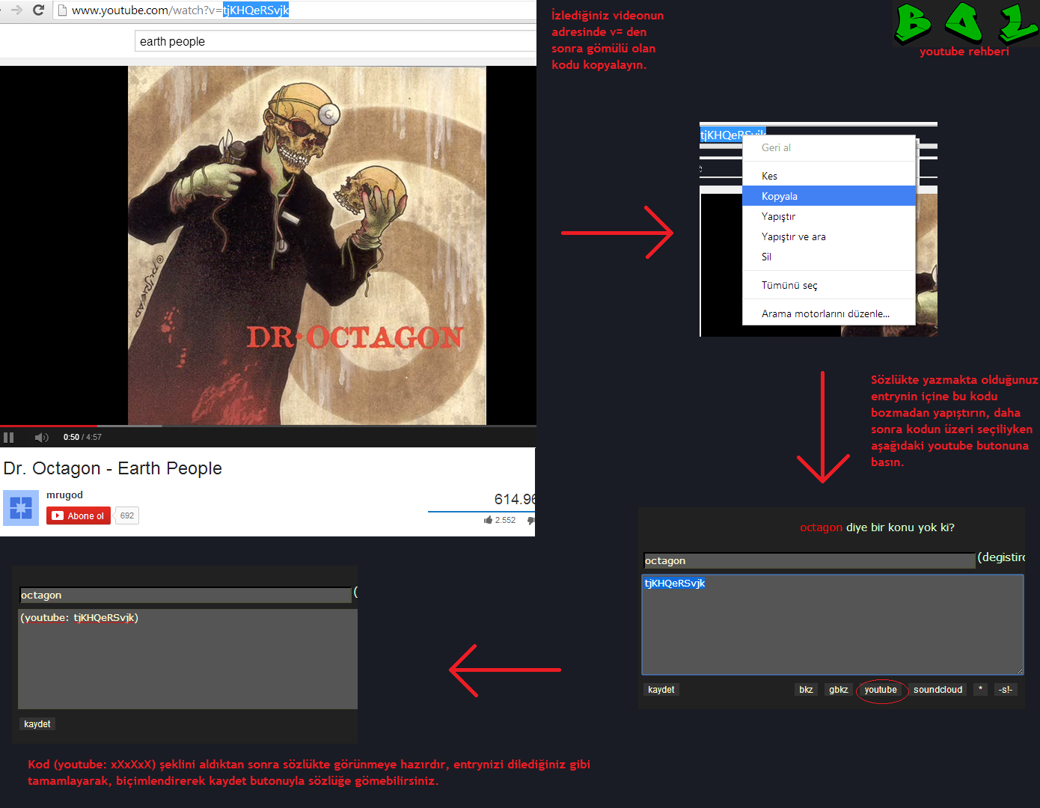1040x808 pixels.
Task: Pause the Dr. Octagon video
Action: 9,438
